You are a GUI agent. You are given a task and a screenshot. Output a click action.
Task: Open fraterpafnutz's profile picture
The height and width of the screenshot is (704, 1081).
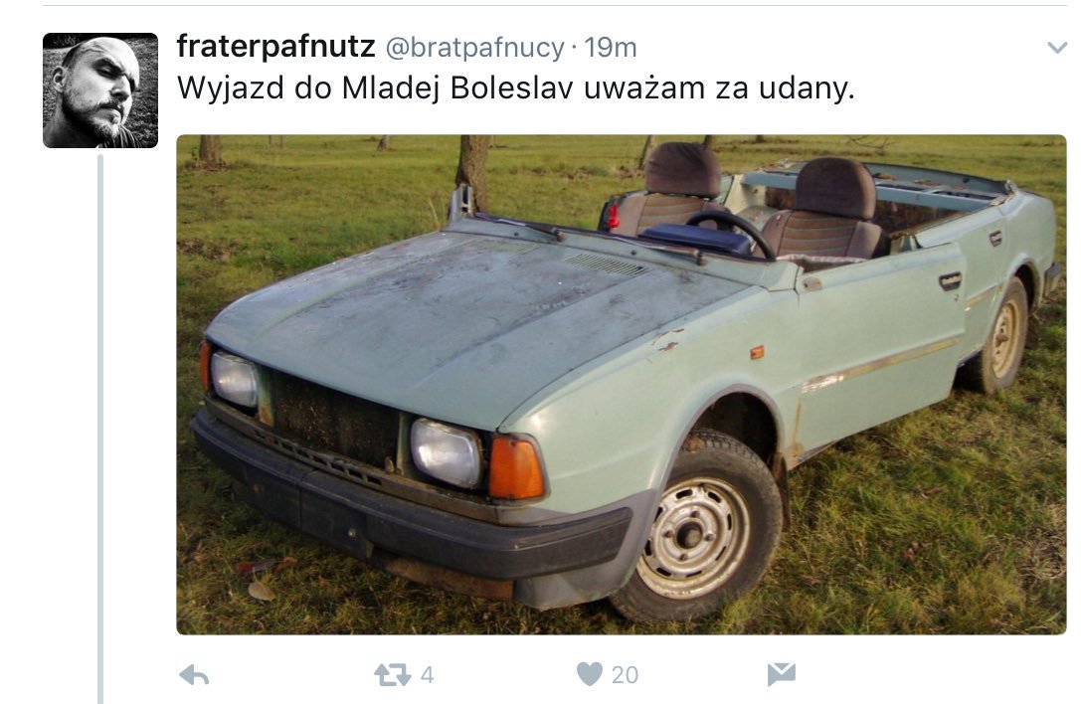[x=100, y=90]
